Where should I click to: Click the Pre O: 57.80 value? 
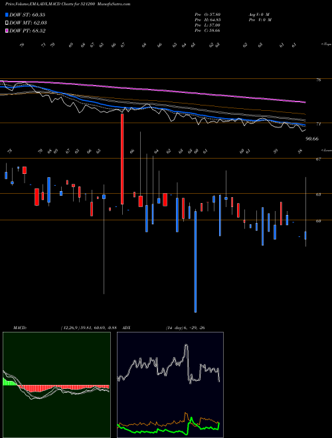[207, 15]
